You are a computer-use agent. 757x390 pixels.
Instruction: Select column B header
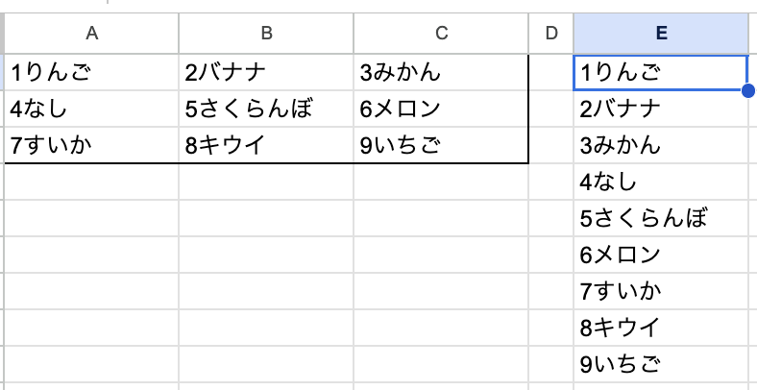(266, 34)
